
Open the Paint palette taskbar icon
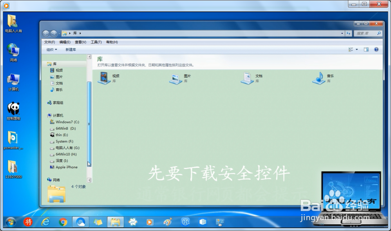pos(168,222)
